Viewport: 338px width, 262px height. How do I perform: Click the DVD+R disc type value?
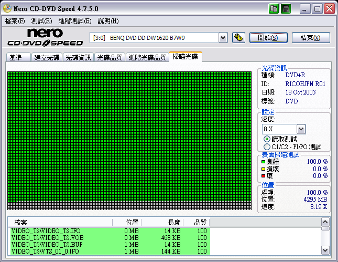point(295,75)
